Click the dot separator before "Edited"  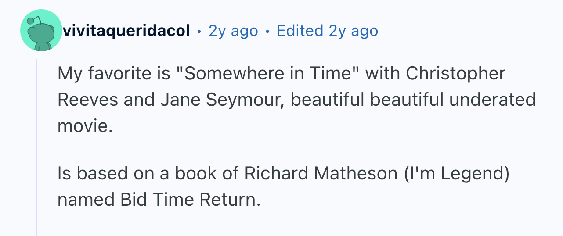tap(267, 31)
